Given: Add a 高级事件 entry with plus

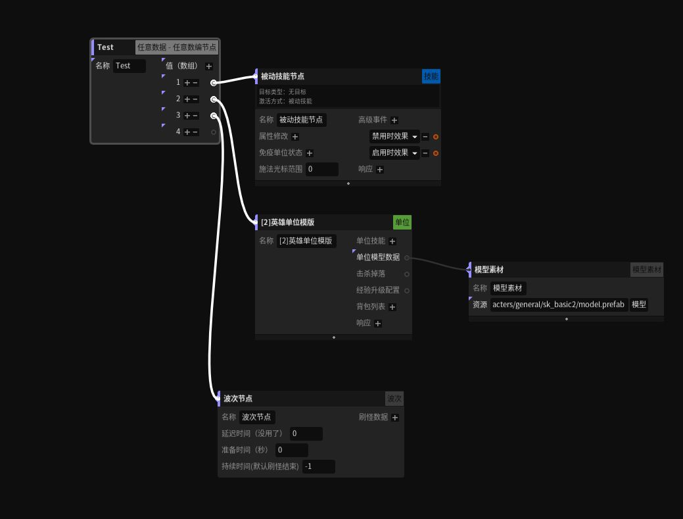Looking at the screenshot, I should pyautogui.click(x=394, y=120).
